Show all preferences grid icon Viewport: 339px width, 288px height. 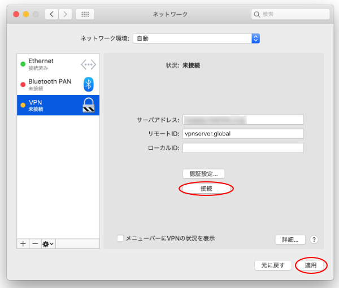point(85,14)
